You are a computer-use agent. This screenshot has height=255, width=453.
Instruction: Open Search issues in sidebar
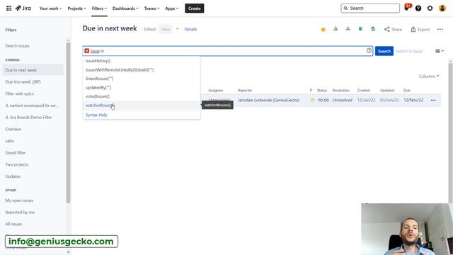17,46
